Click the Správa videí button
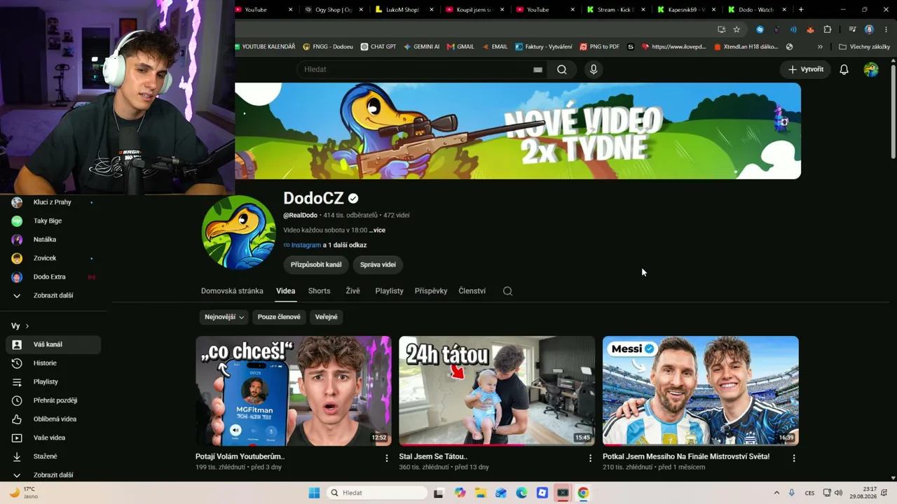Image resolution: width=897 pixels, height=504 pixels. (x=378, y=265)
